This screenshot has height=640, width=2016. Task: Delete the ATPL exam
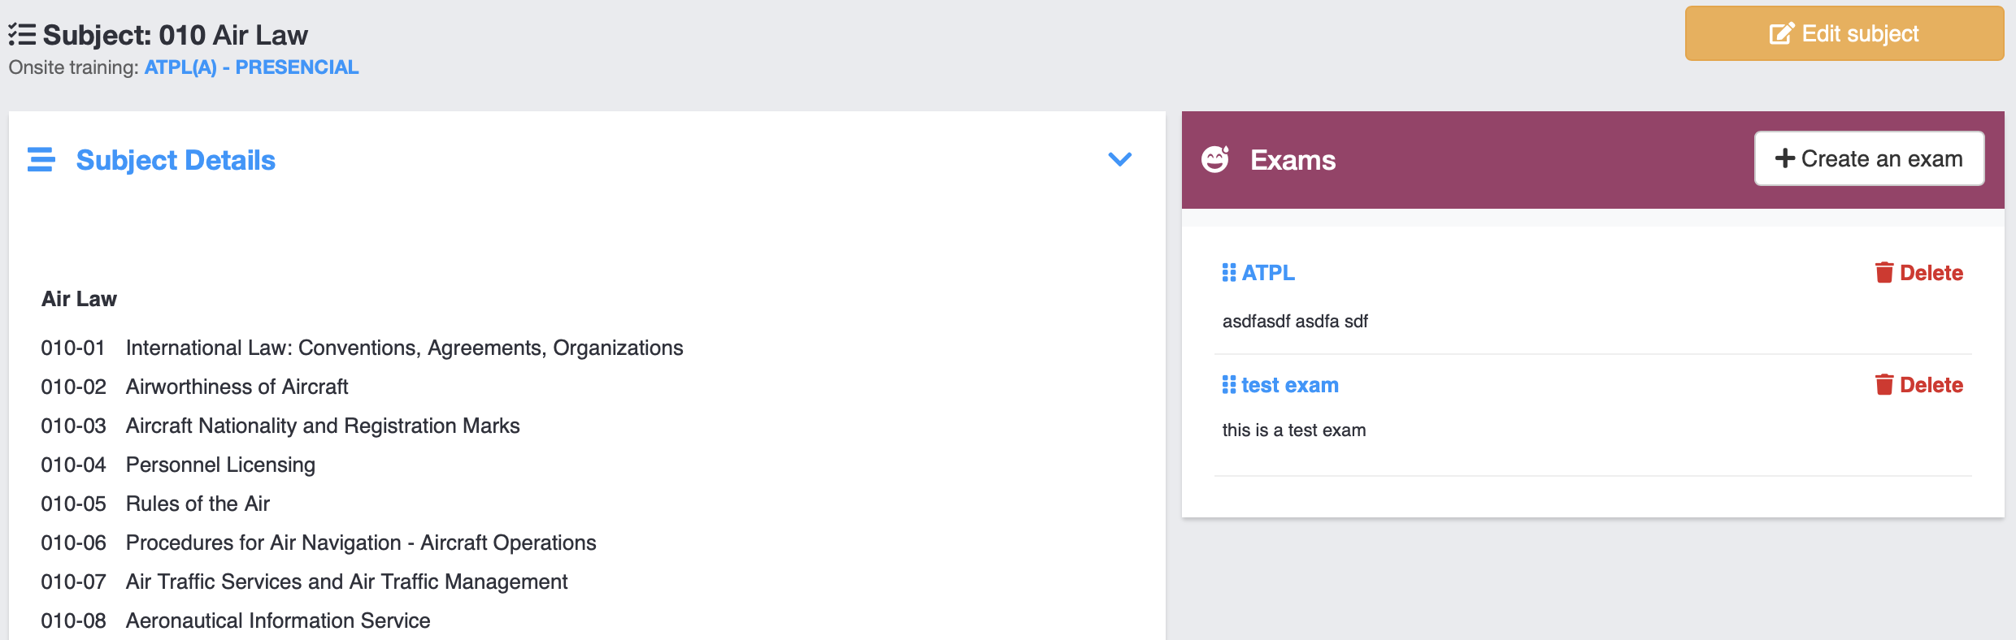pyautogui.click(x=1931, y=273)
